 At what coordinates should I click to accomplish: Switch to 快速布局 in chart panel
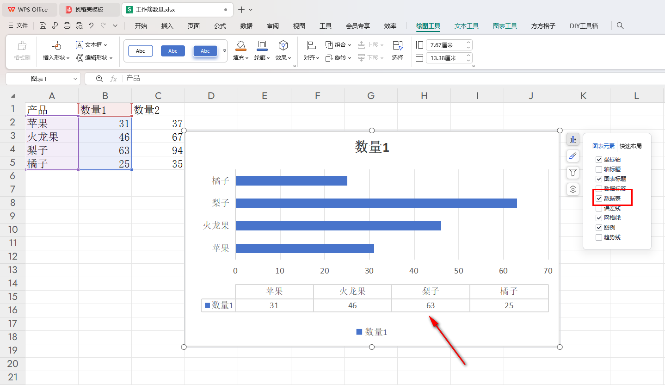coord(631,146)
